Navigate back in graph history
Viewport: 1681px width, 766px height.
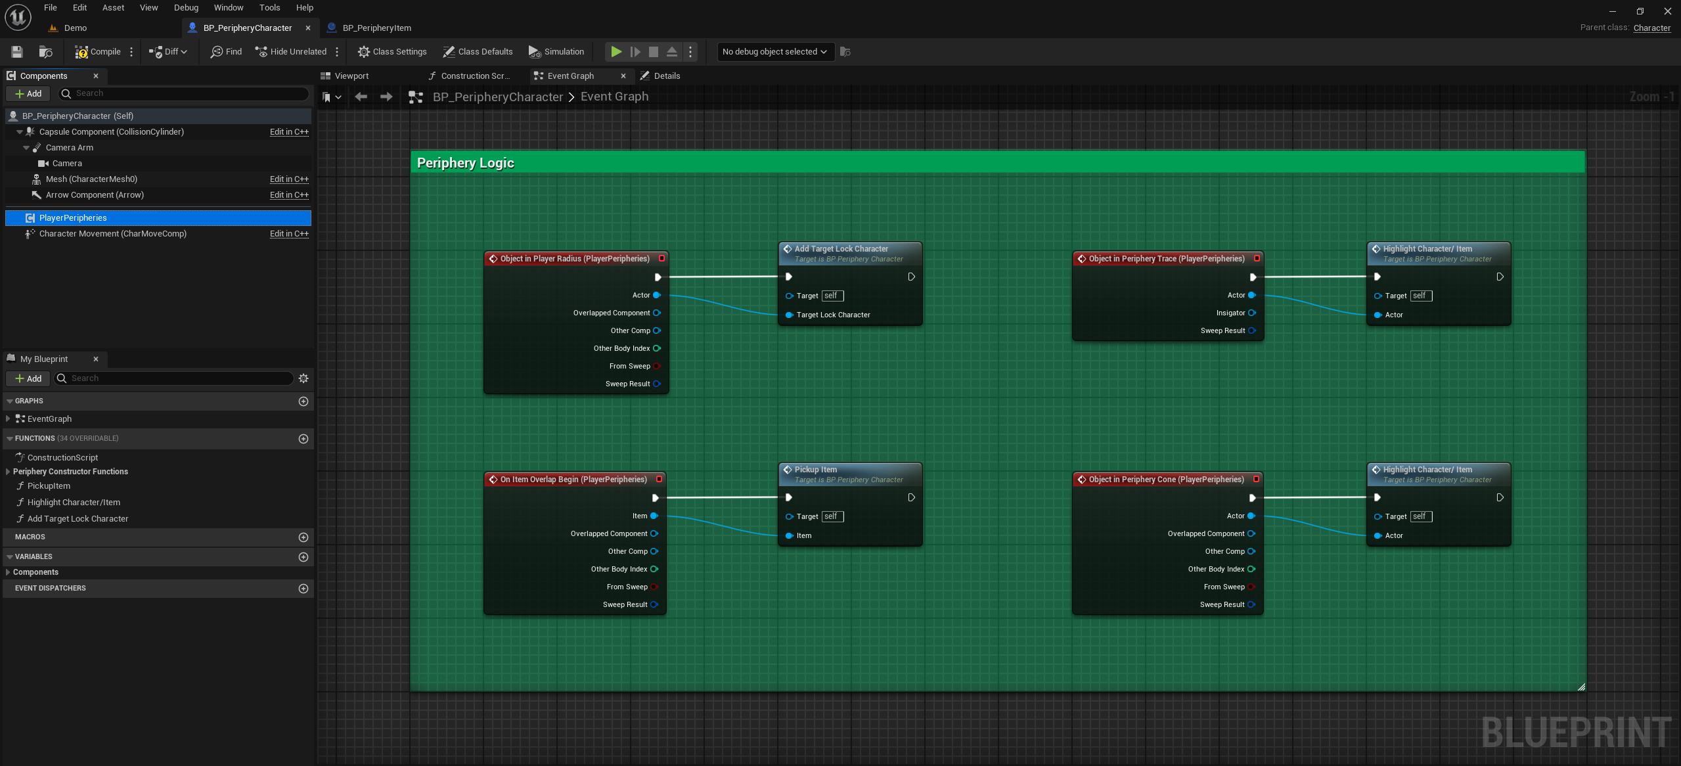(x=361, y=97)
